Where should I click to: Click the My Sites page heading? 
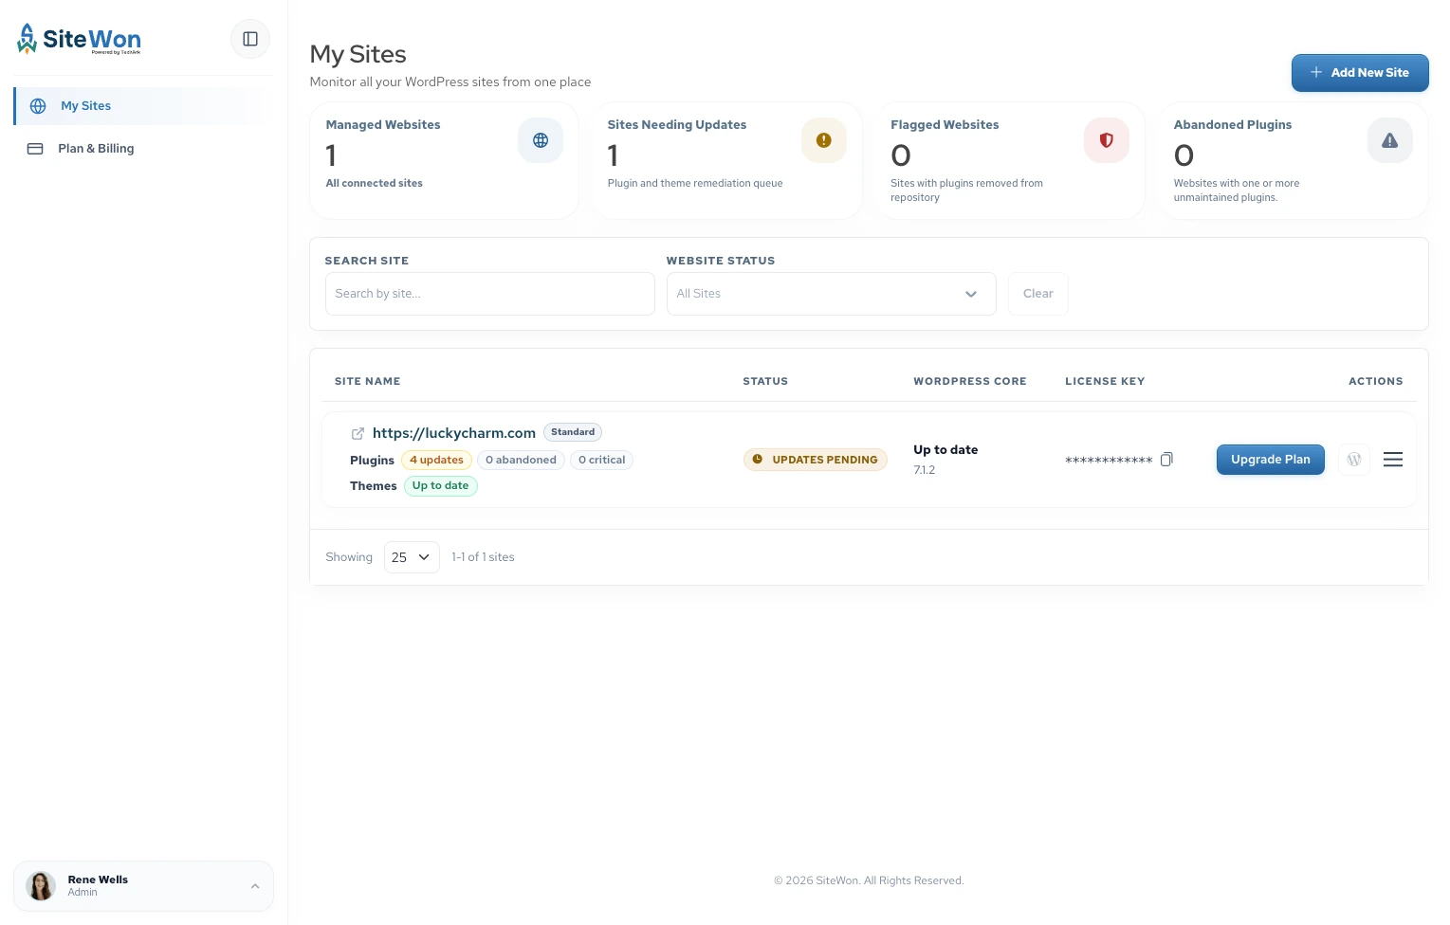pyautogui.click(x=358, y=54)
